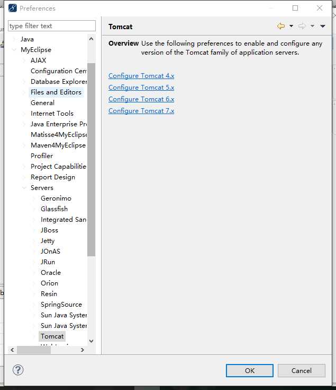Click horizontal scrollbar left arrow

[x=12, y=350]
